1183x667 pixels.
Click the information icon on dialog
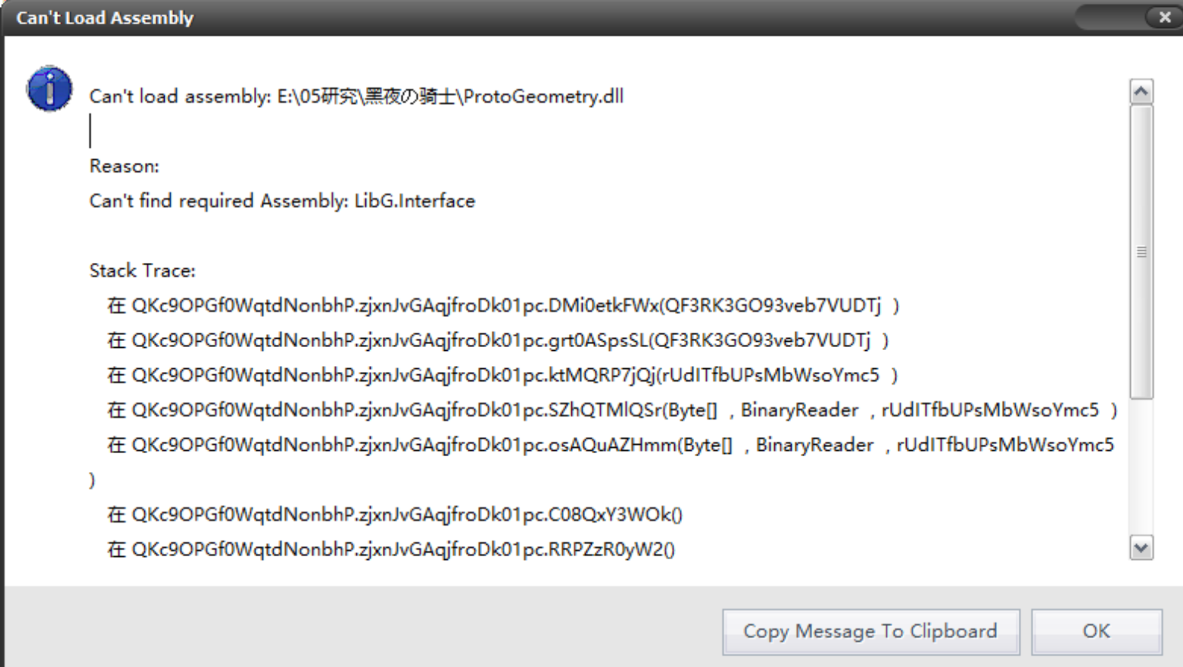pyautogui.click(x=48, y=90)
